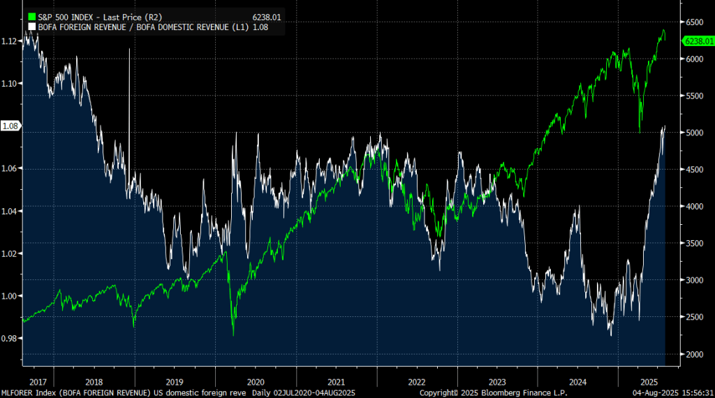Viewport: 715px width, 398px height.
Task: Select the 2019 year label on time axis
Action: click(x=174, y=382)
